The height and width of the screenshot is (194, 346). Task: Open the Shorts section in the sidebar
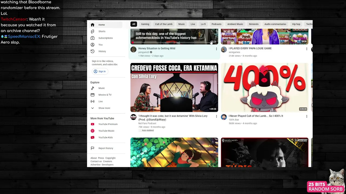[105, 32]
